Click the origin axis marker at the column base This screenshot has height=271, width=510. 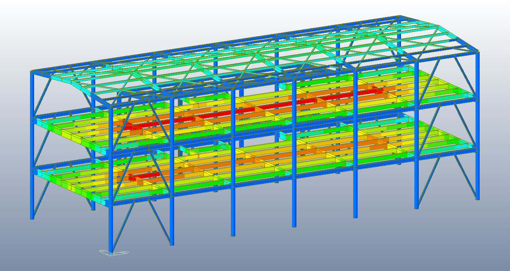(113, 253)
